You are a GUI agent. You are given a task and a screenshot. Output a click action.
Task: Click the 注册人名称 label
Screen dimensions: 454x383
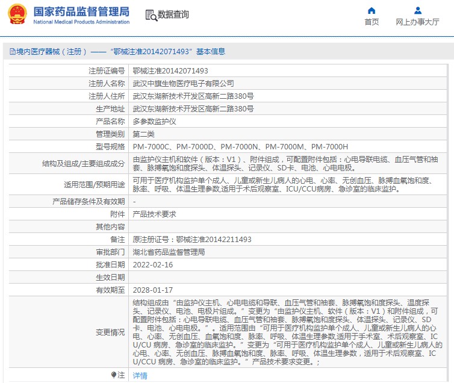tap(107, 84)
